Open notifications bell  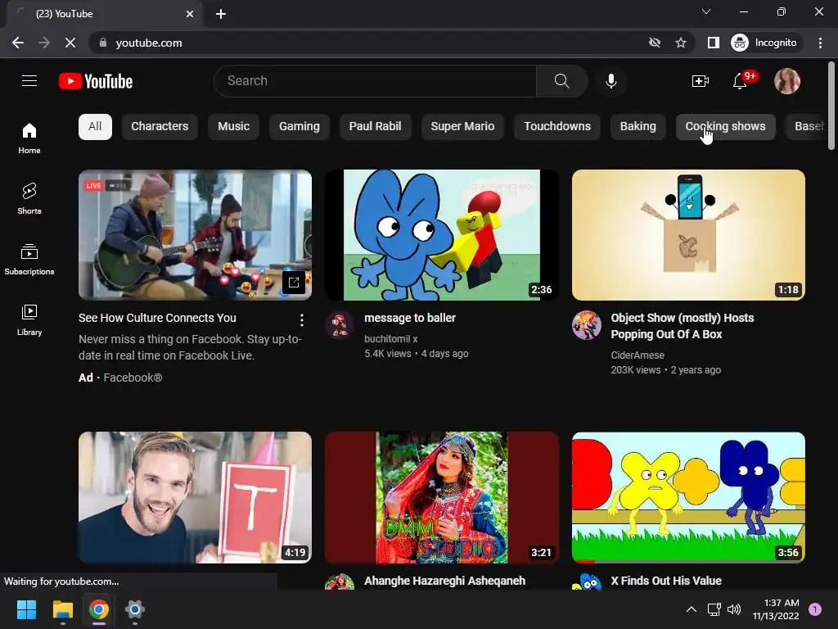tap(740, 81)
